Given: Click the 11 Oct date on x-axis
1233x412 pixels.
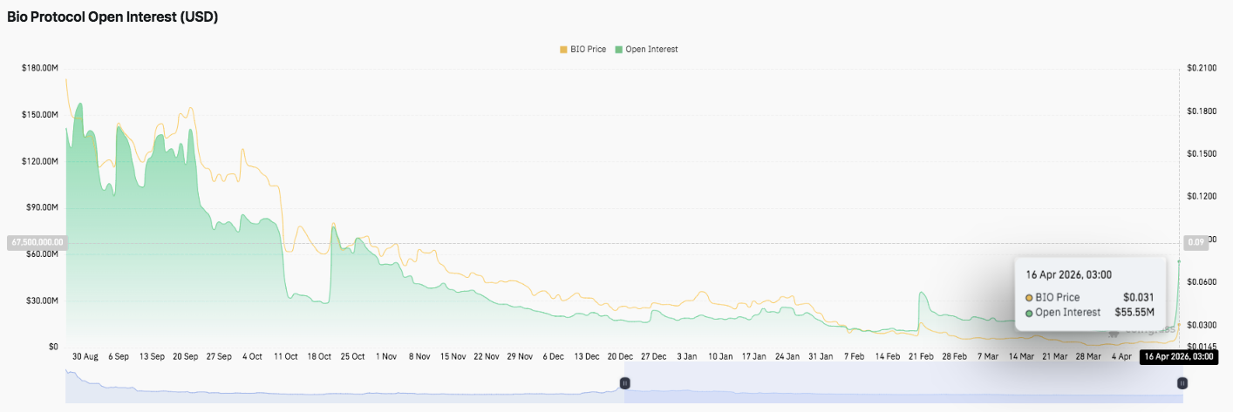Looking at the screenshot, I should point(285,356).
